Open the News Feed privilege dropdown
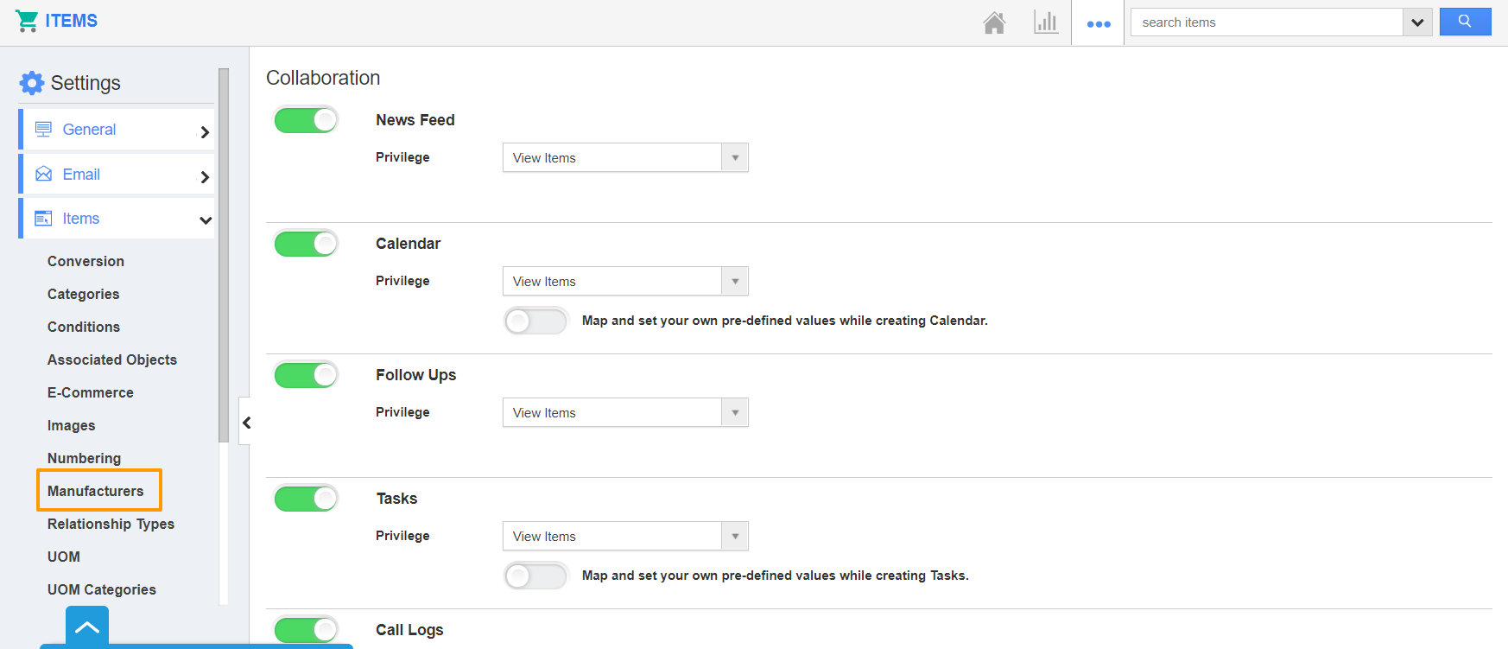Image resolution: width=1508 pixels, height=649 pixels. tap(625, 157)
